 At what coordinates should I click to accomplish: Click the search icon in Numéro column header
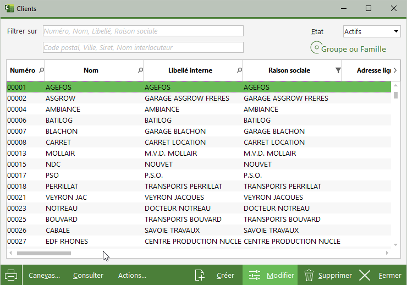pyautogui.click(x=41, y=70)
